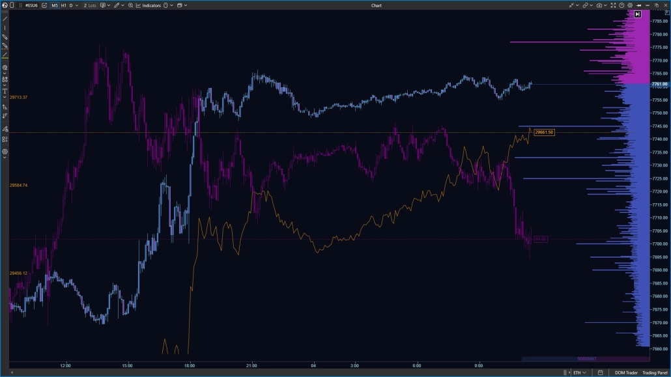
Task: Click the 29661.50 orange price label
Action: click(544, 132)
